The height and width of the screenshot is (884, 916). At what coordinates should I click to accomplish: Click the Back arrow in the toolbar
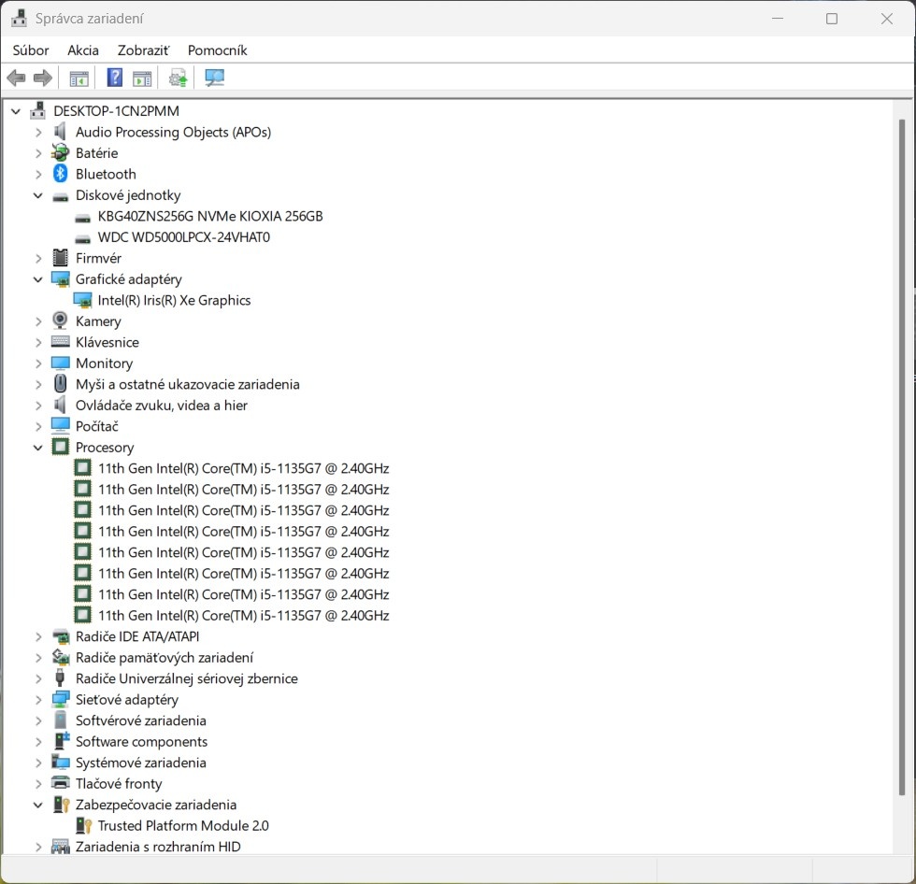pyautogui.click(x=16, y=78)
